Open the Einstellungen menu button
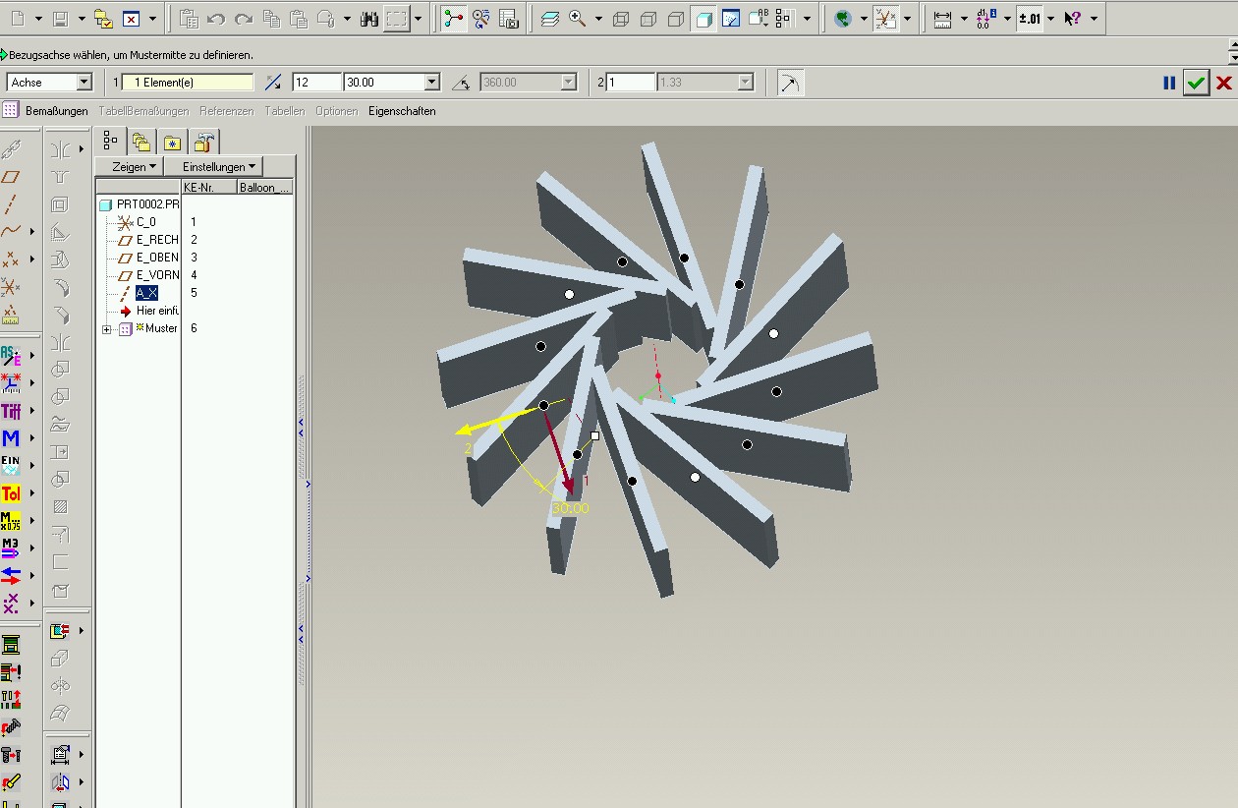The width and height of the screenshot is (1238, 808). point(220,167)
